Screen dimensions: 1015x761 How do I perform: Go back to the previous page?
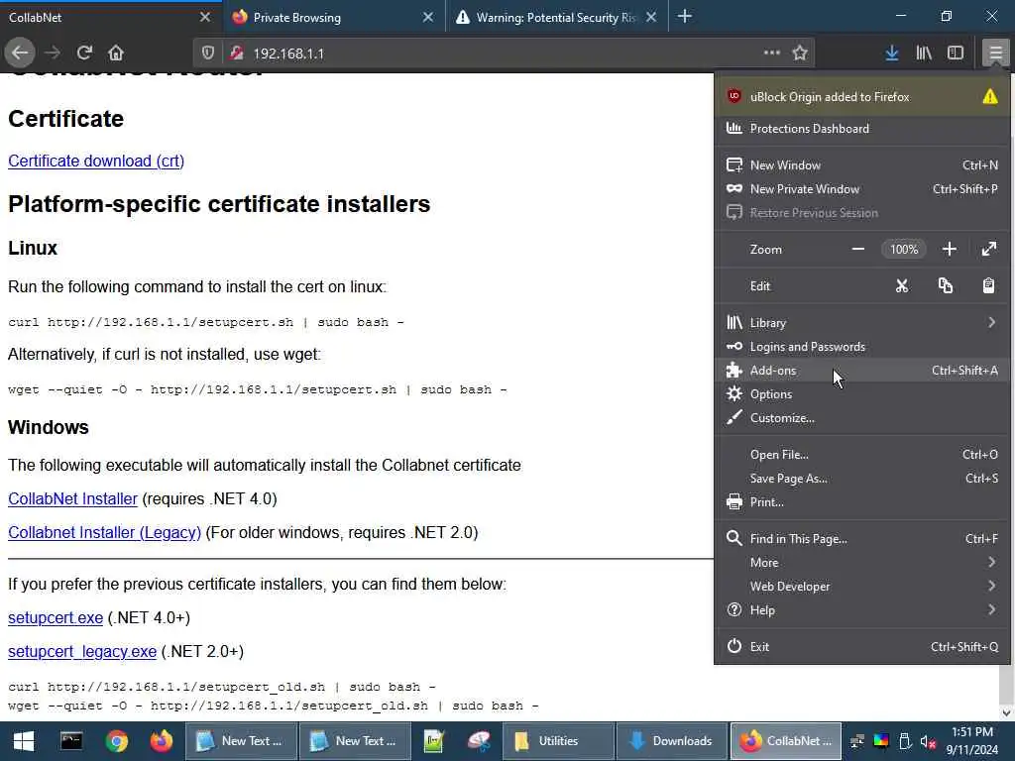(20, 54)
